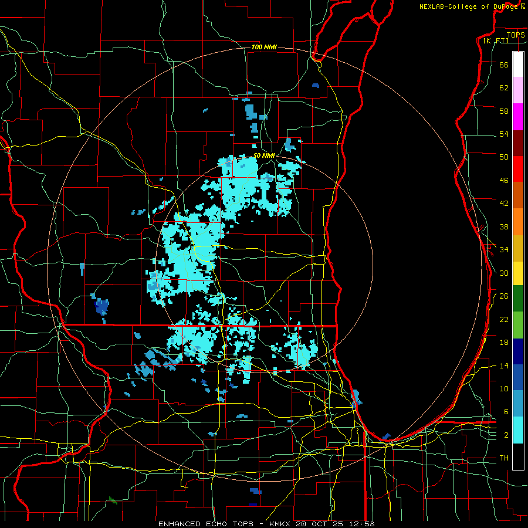Click the gold legend color block
The image size is (528, 528).
pos(518,248)
